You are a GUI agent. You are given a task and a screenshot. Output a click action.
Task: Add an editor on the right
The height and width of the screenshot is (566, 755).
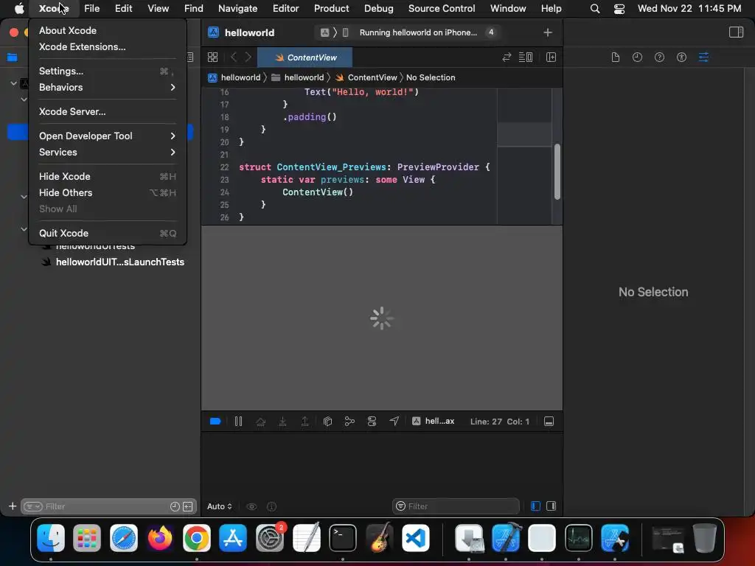[551, 57]
